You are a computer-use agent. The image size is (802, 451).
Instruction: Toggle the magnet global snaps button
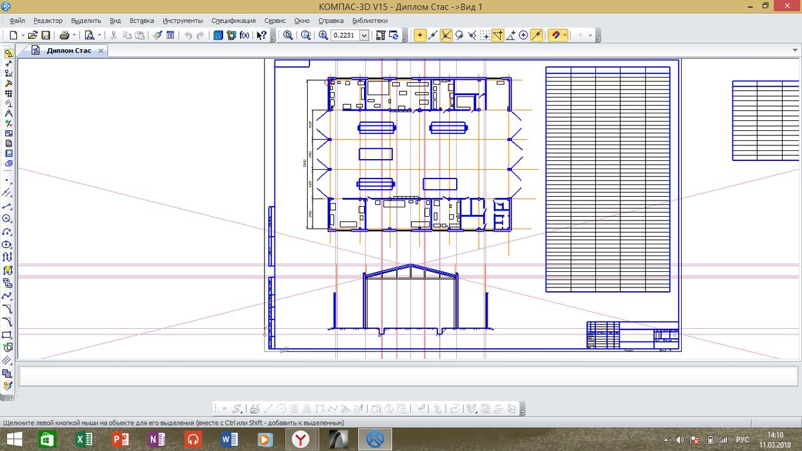coord(554,36)
